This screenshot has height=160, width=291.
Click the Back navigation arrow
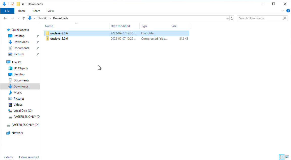[5, 18]
